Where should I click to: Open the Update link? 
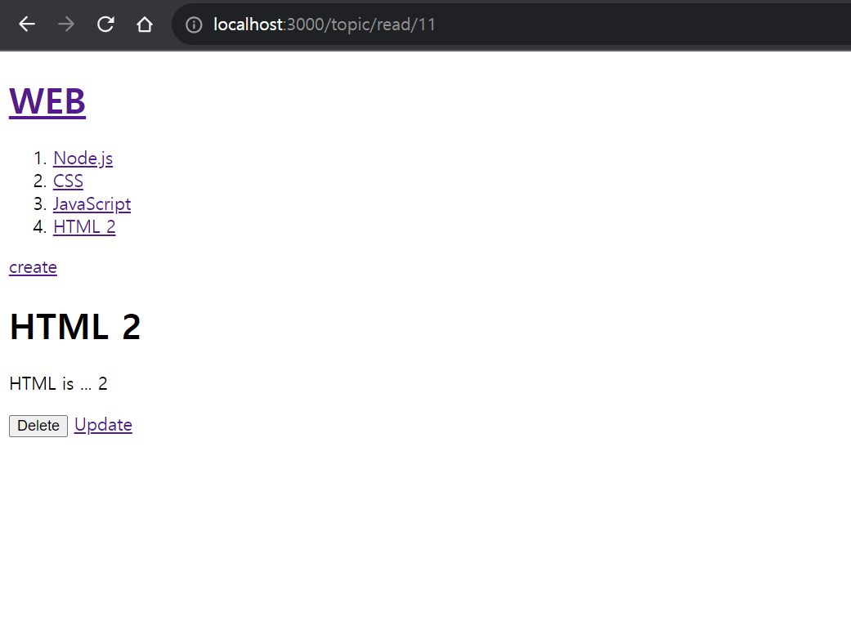[103, 425]
